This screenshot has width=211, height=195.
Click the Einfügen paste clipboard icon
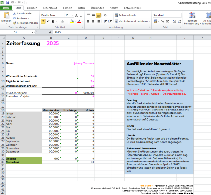pos(6,15)
